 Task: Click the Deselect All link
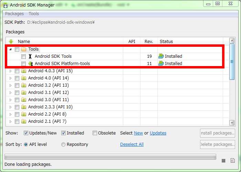coord(132,144)
